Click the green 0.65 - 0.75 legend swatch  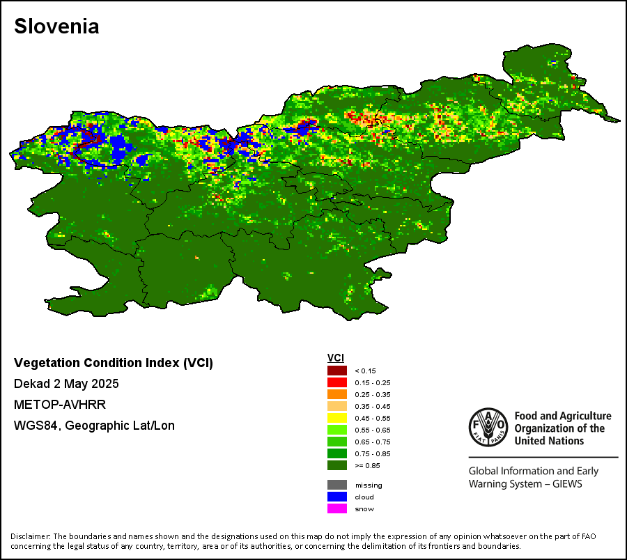coord(337,442)
